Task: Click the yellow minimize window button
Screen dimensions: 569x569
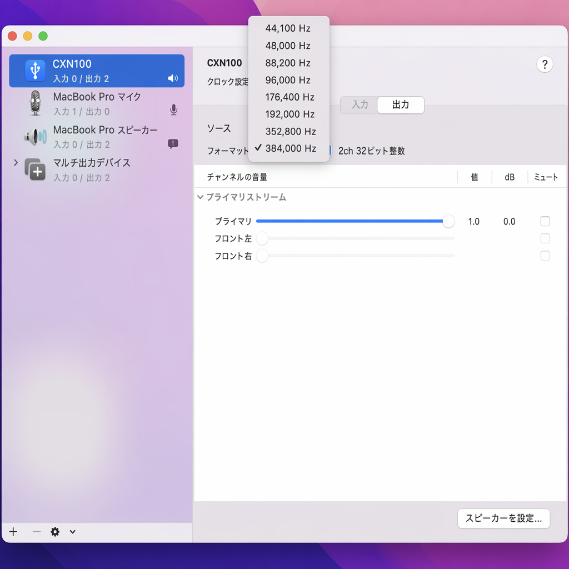Action: point(28,36)
